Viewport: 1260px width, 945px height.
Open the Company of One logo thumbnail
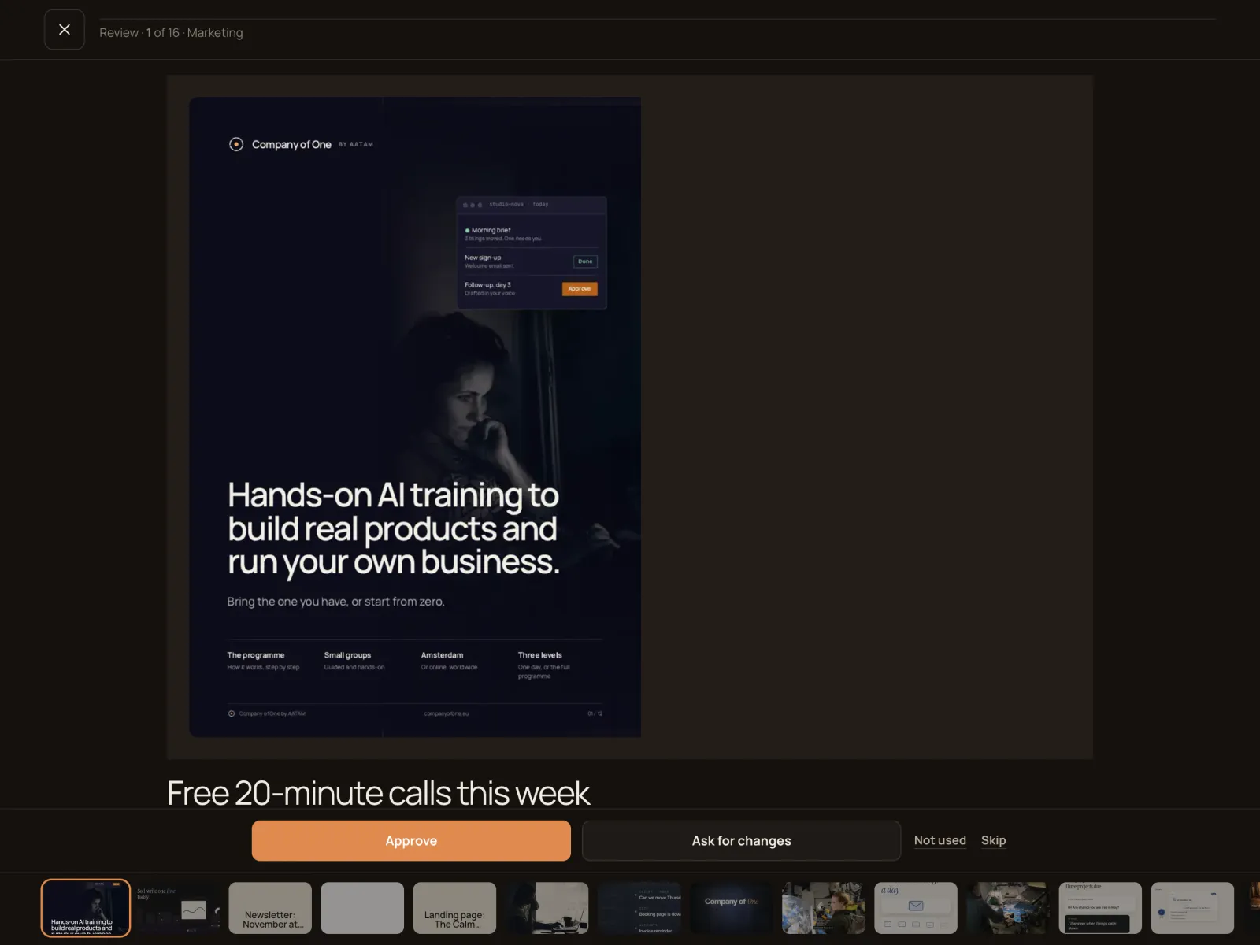pyautogui.click(x=731, y=908)
